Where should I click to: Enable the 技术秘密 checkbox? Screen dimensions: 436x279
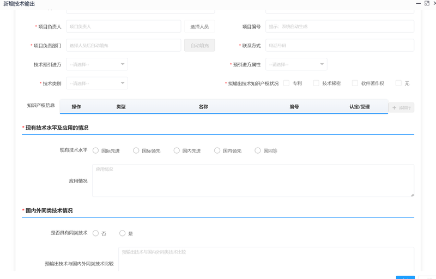(x=316, y=83)
